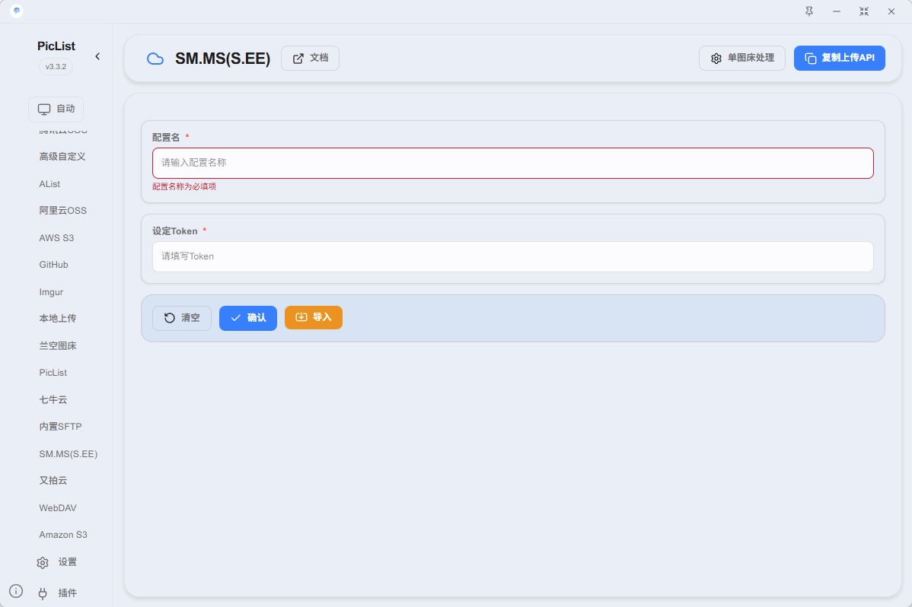This screenshot has height=607, width=912.
Task: Open the Amazon S3 entry
Action: (63, 534)
